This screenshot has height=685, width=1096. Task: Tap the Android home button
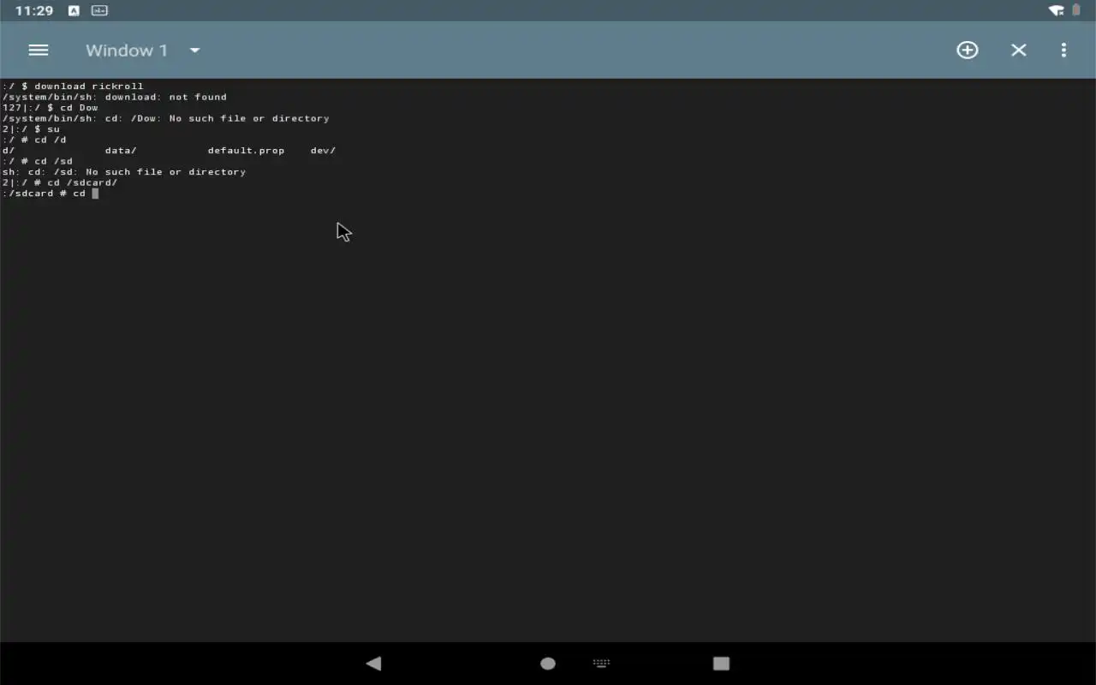click(x=548, y=664)
